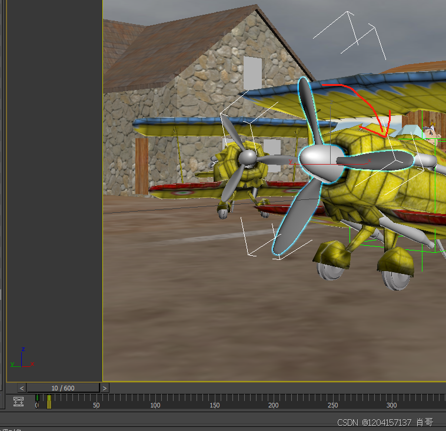The width and height of the screenshot is (446, 431).
Task: Select the highlighted foreground propeller hub
Action: 321,163
